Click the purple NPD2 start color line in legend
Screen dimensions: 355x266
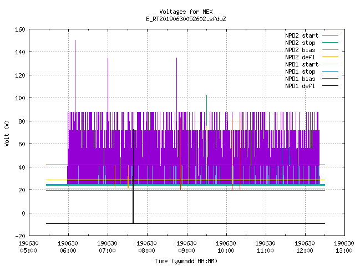pos(330,35)
